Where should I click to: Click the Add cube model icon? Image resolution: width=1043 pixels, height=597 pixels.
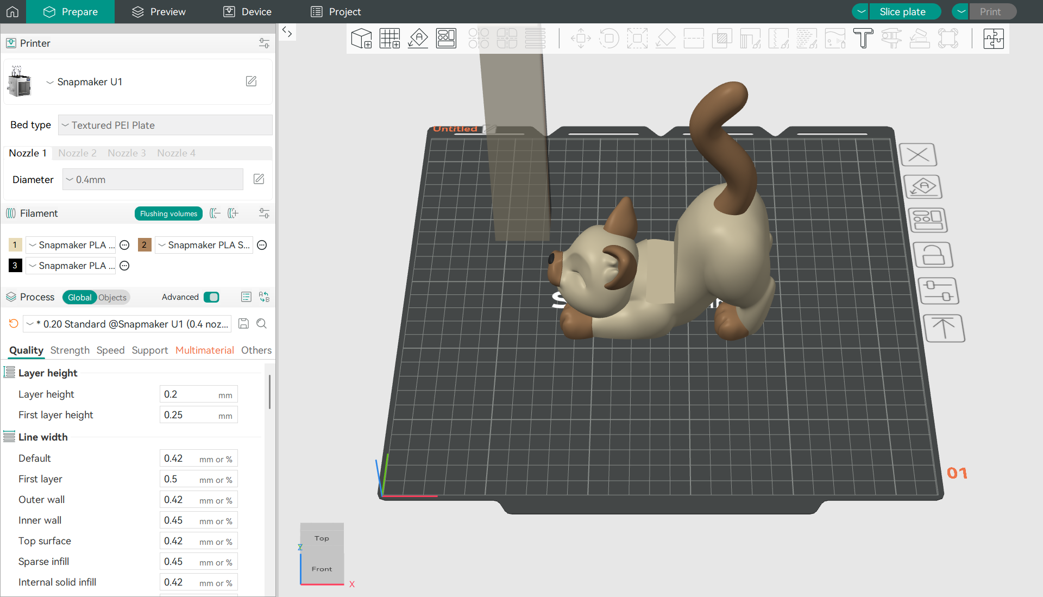pos(361,39)
